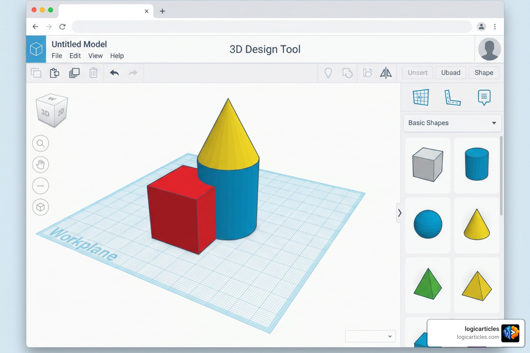530x353 pixels.
Task: Click the 3D/2D view cube
Action: [x=52, y=110]
